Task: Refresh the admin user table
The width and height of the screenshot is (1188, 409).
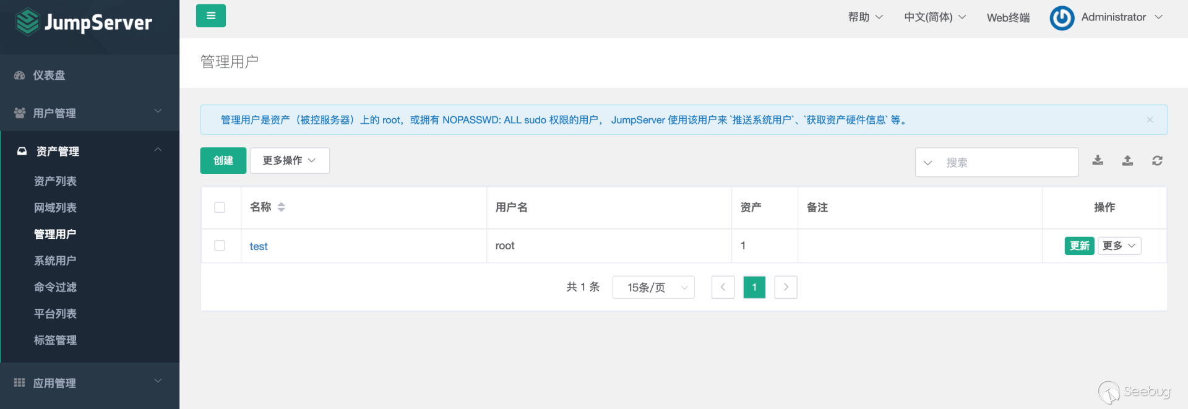Action: click(x=1157, y=161)
